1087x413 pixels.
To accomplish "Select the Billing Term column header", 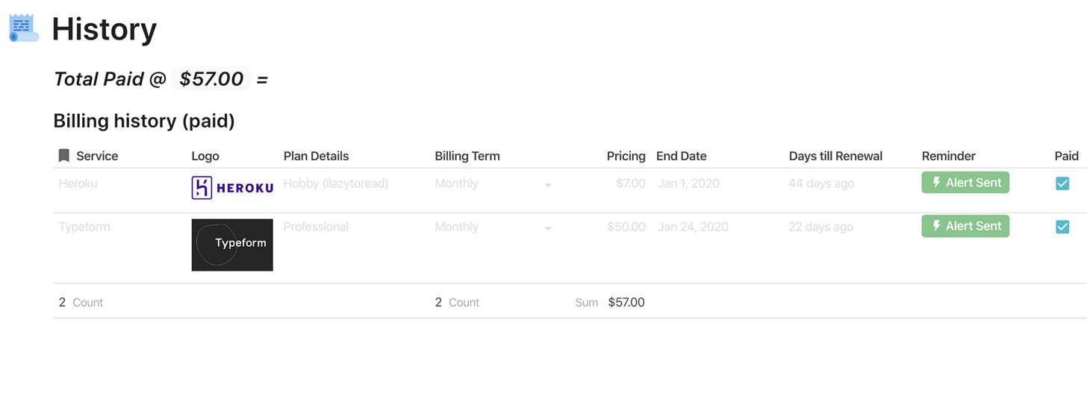I will pos(467,156).
